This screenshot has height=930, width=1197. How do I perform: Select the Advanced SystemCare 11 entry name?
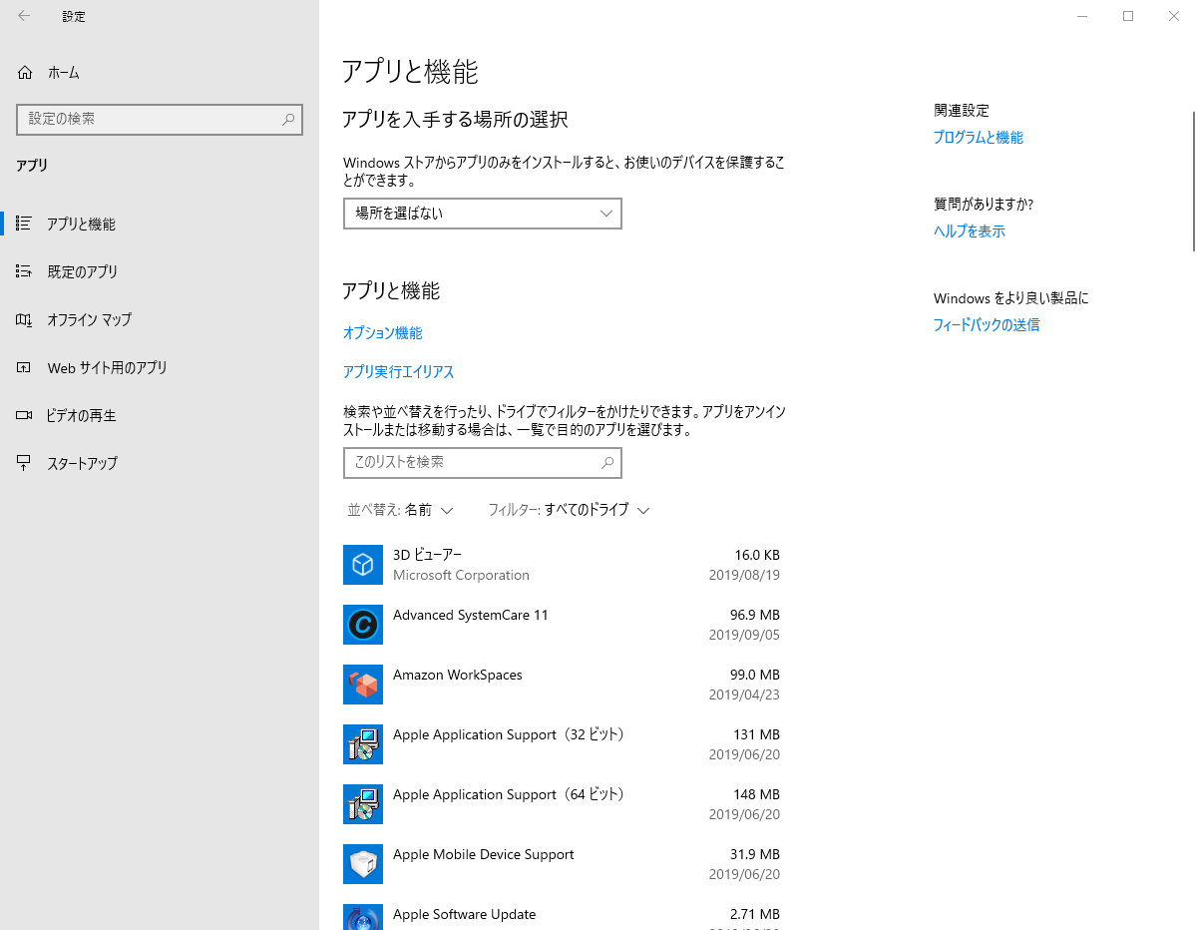click(x=471, y=615)
